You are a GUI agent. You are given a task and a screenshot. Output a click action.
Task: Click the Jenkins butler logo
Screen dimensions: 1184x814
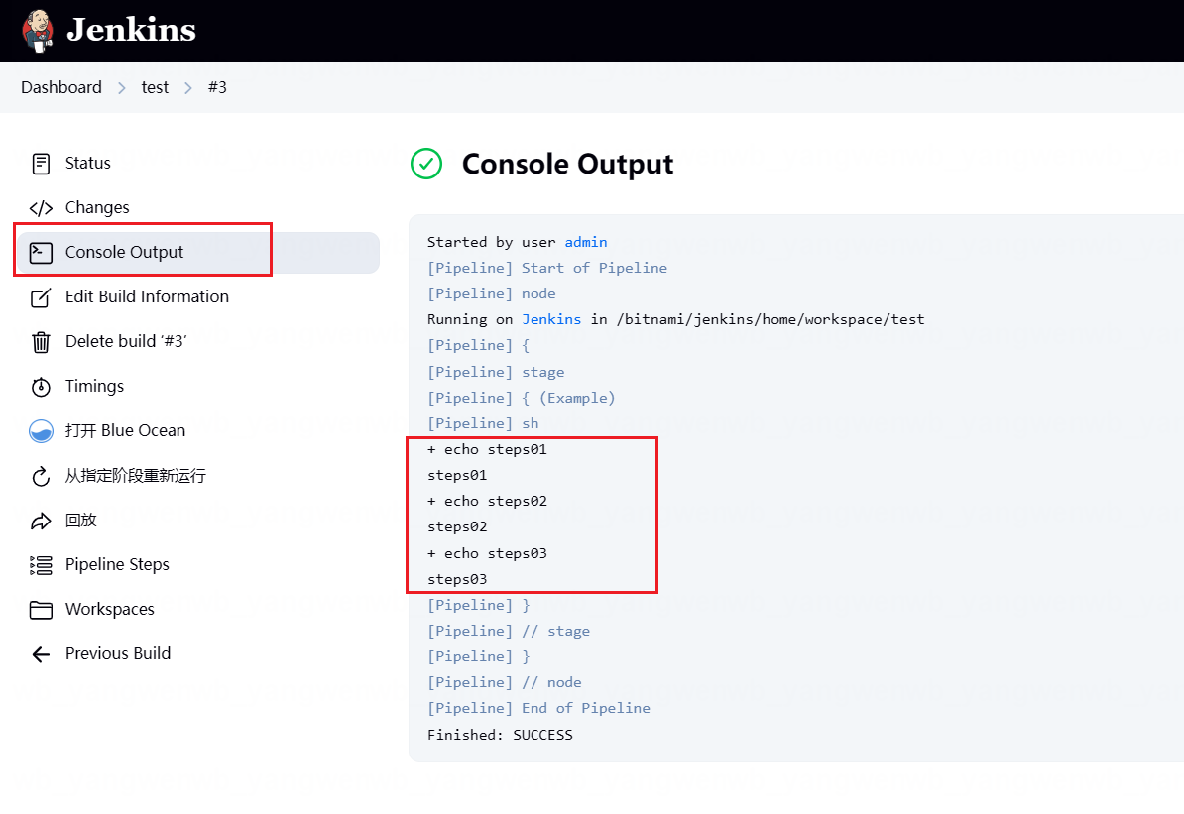[38, 31]
